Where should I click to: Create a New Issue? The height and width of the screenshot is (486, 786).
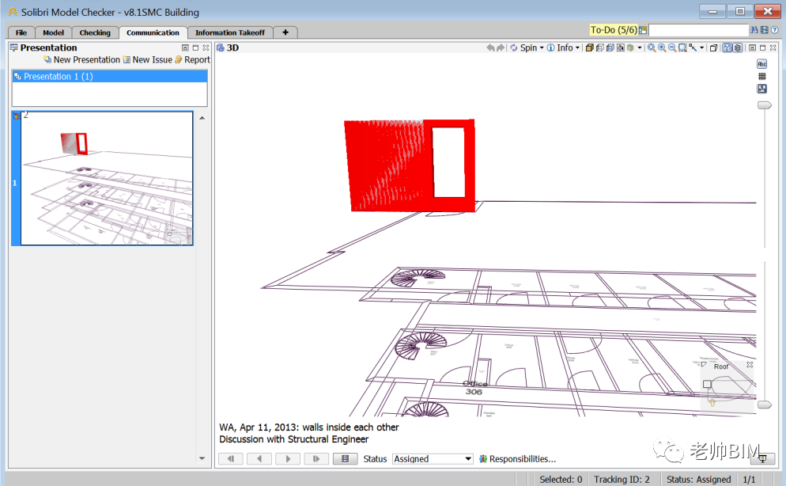[147, 59]
